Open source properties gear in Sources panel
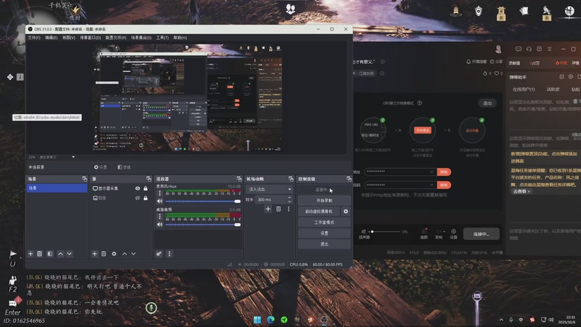581x327 pixels. point(114,254)
